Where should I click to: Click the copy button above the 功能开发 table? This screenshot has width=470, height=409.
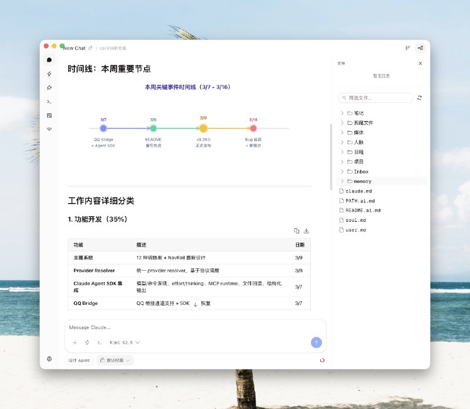tap(298, 230)
